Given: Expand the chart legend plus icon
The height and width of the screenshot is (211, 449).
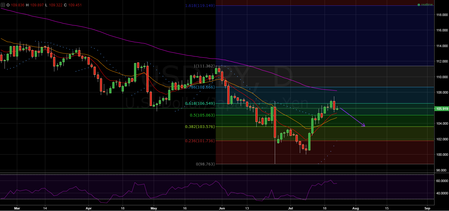Looking at the screenshot, I should click(3, 5).
